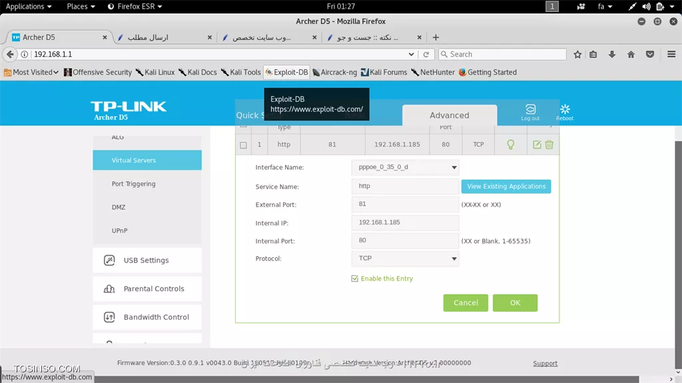Screen dimensions: 682x383
Task: Toggle Enable this Entry checkbox
Action: pos(354,278)
